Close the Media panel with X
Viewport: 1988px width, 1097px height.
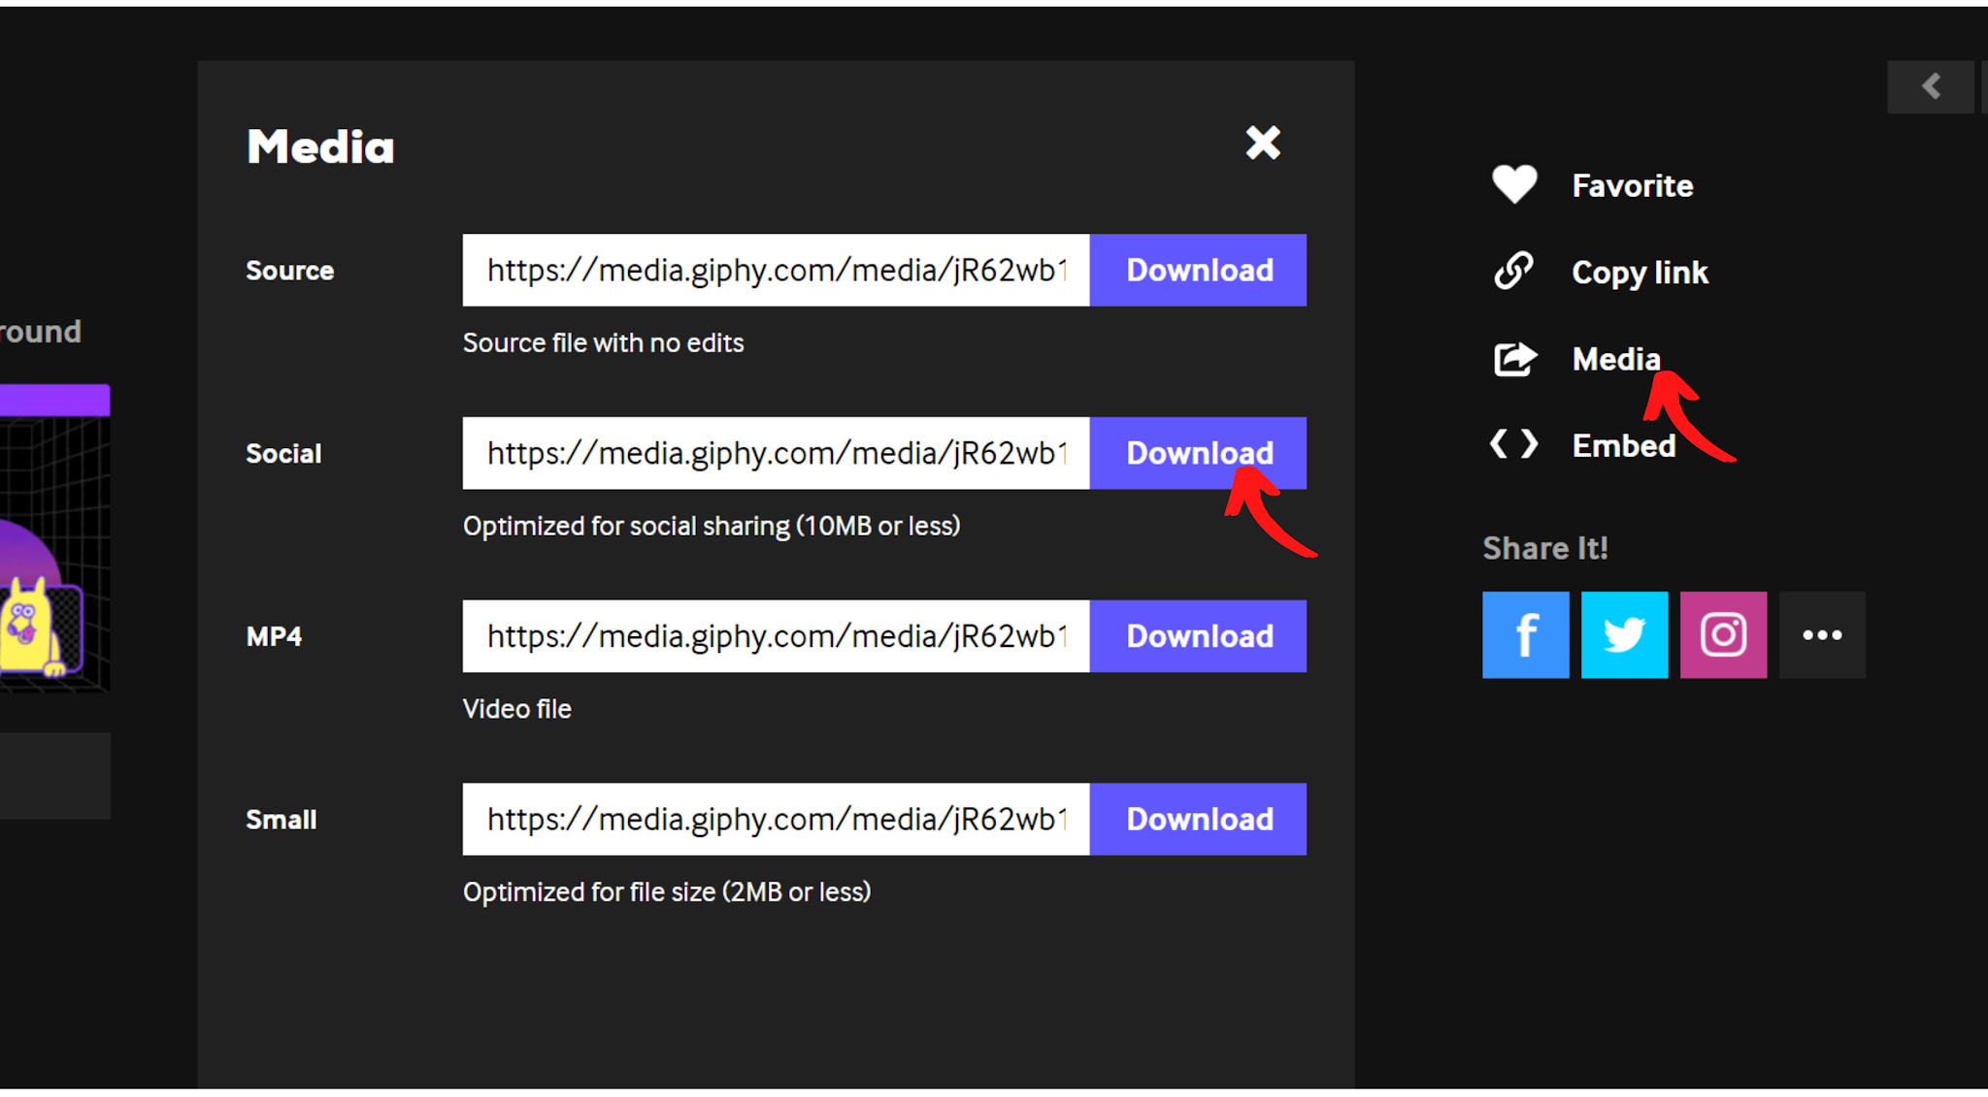(1263, 143)
